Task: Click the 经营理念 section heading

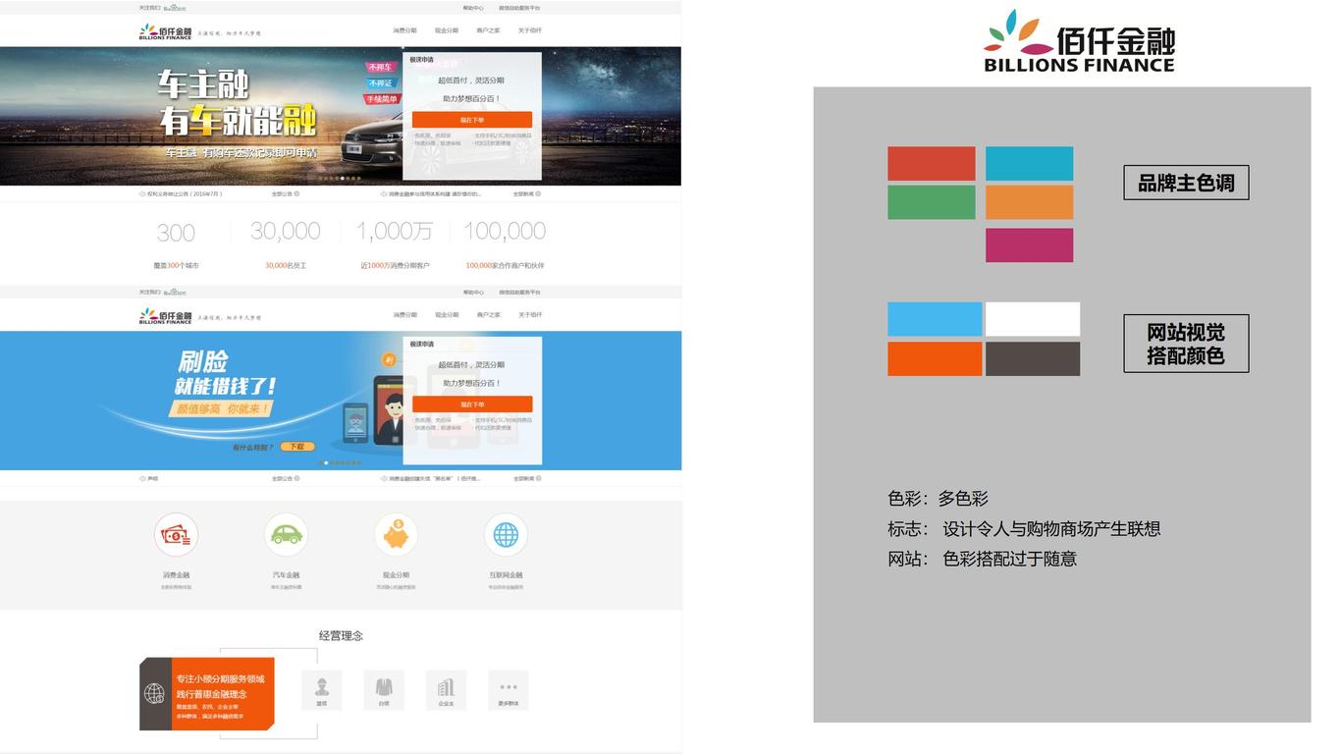Action: pos(341,635)
